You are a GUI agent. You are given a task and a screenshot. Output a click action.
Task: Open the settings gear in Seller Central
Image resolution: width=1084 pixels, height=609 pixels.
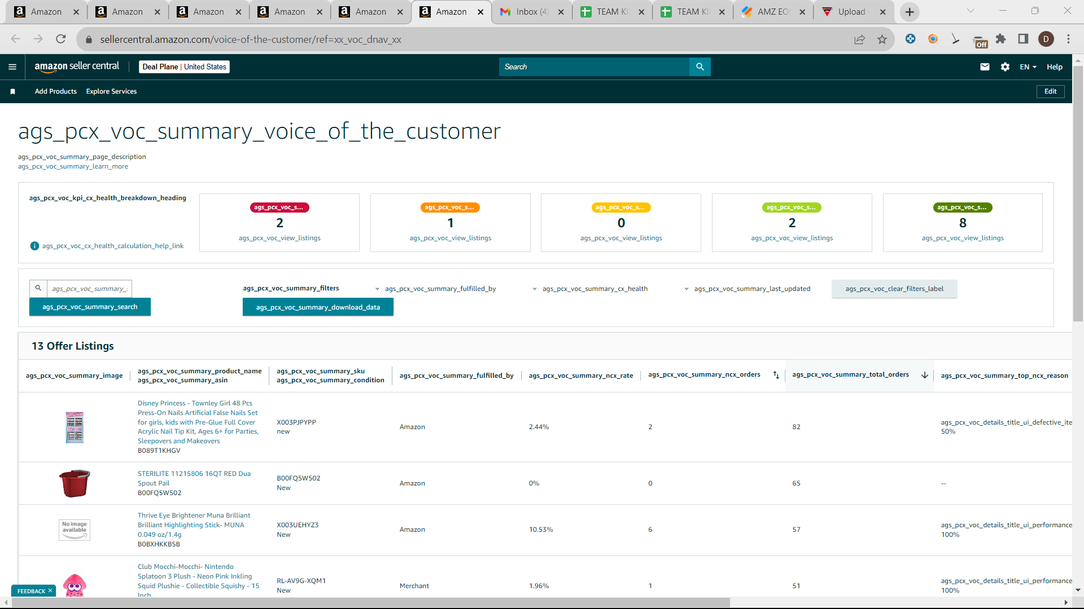click(x=1005, y=67)
